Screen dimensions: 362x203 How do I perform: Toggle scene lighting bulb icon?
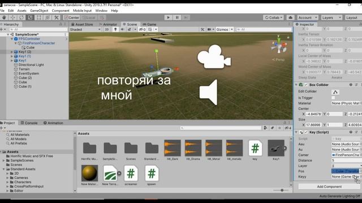pyautogui.click(x=115, y=29)
